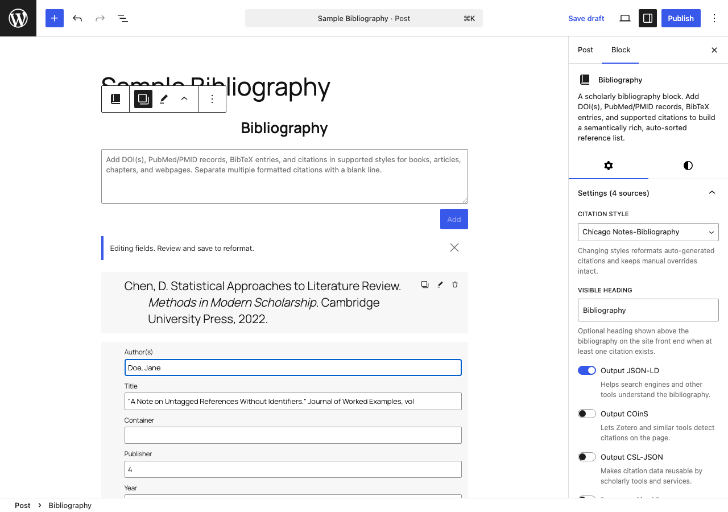
Task: Click the blue block inserter plus button
Action: [x=55, y=18]
